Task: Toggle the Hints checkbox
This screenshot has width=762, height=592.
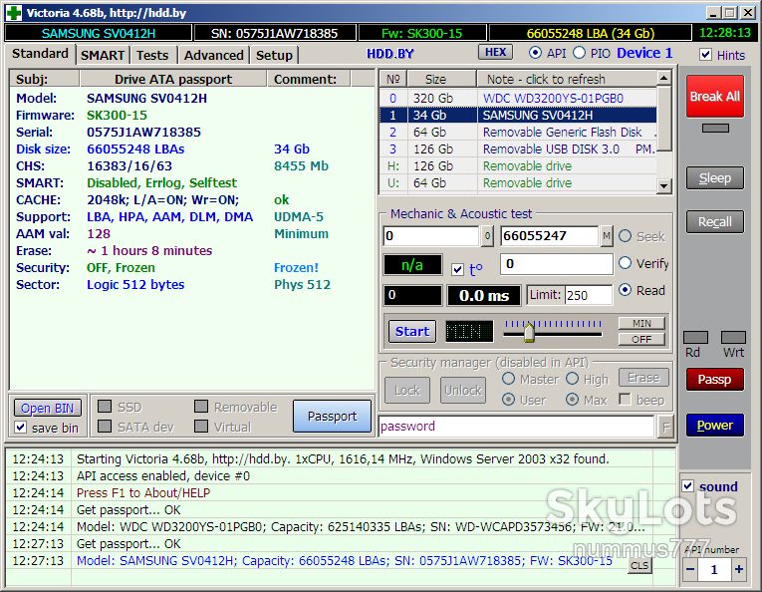Action: pyautogui.click(x=705, y=55)
